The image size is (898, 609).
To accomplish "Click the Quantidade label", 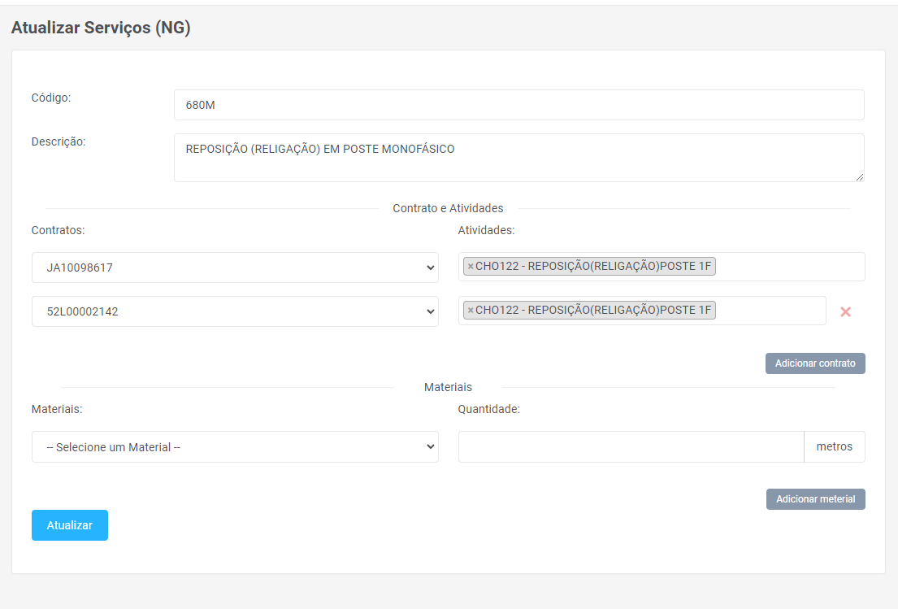I will tap(488, 409).
